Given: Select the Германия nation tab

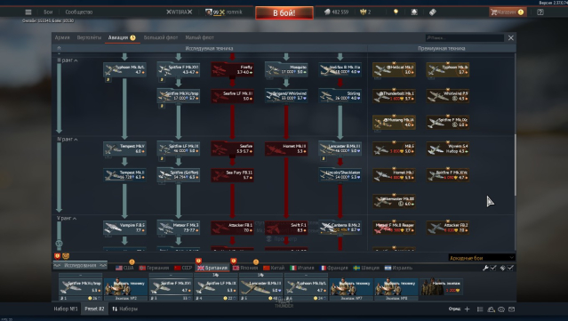Looking at the screenshot, I should point(155,268).
